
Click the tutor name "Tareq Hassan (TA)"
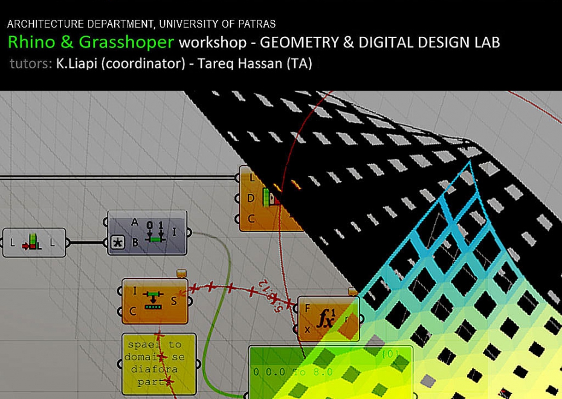(x=255, y=63)
